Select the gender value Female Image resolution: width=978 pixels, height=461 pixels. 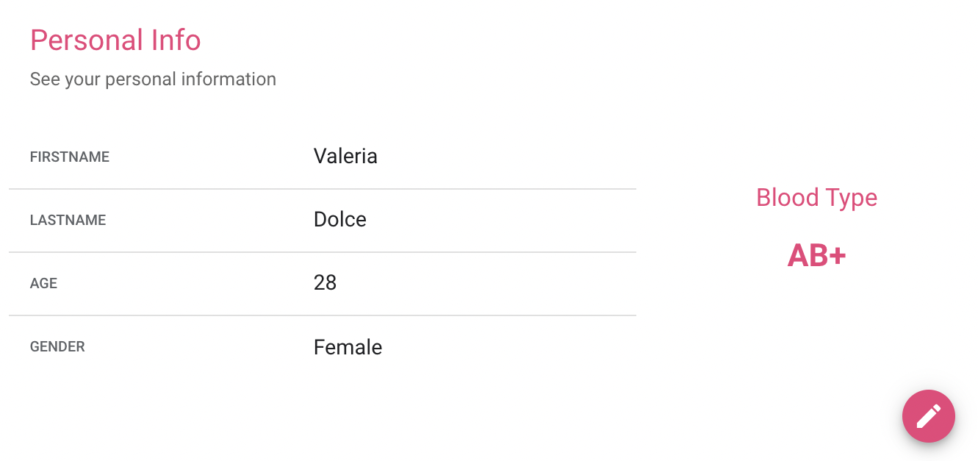coord(348,347)
